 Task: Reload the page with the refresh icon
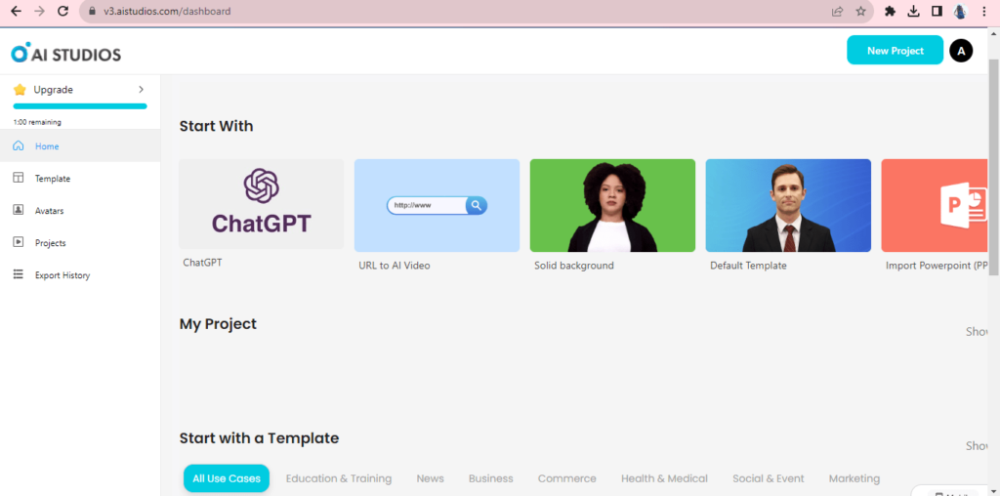point(62,11)
